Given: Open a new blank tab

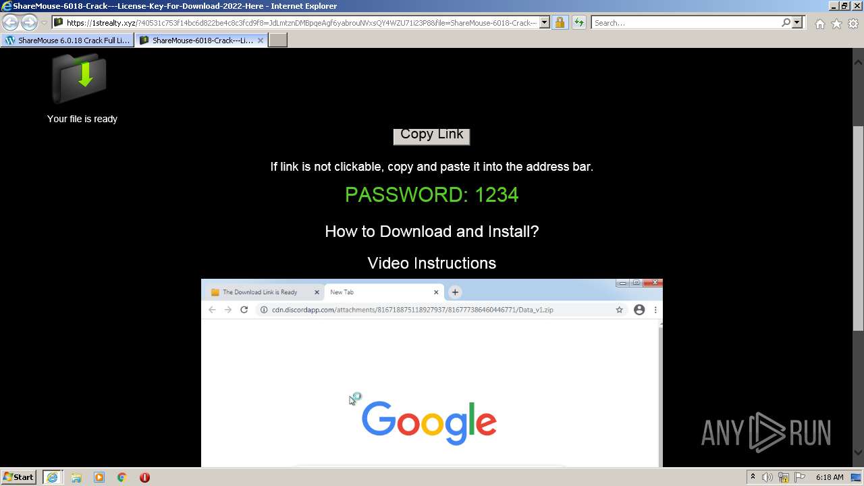Looking at the screenshot, I should 278,40.
